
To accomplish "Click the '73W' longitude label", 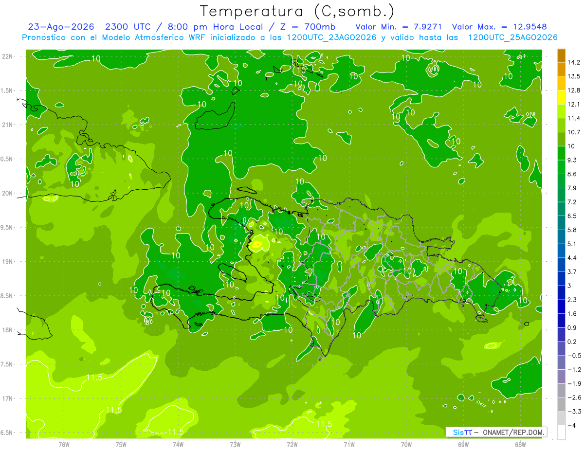I will click(235, 445).
